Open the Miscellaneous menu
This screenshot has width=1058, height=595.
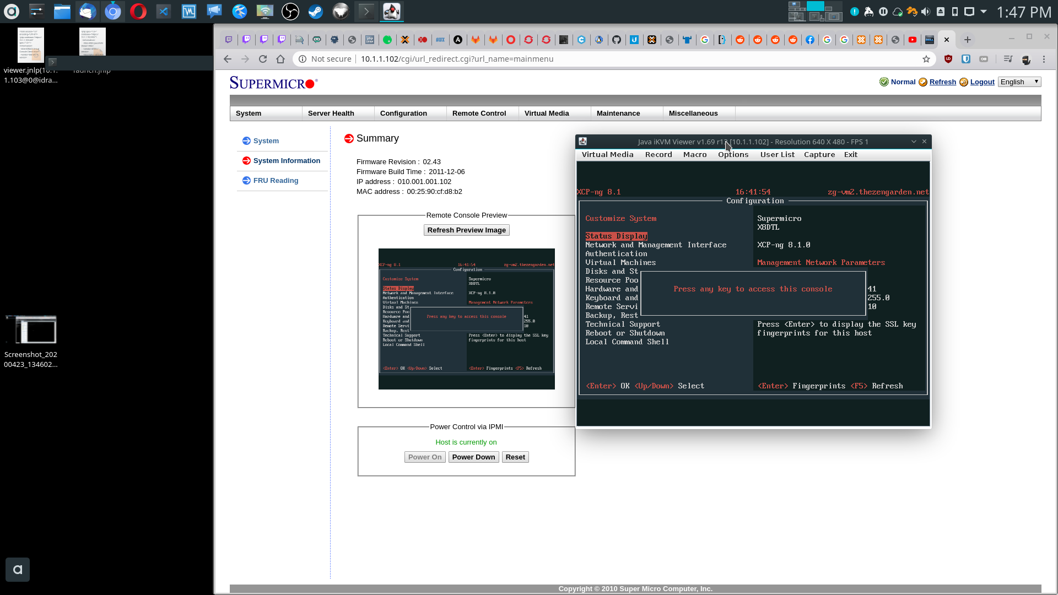[x=699, y=113]
